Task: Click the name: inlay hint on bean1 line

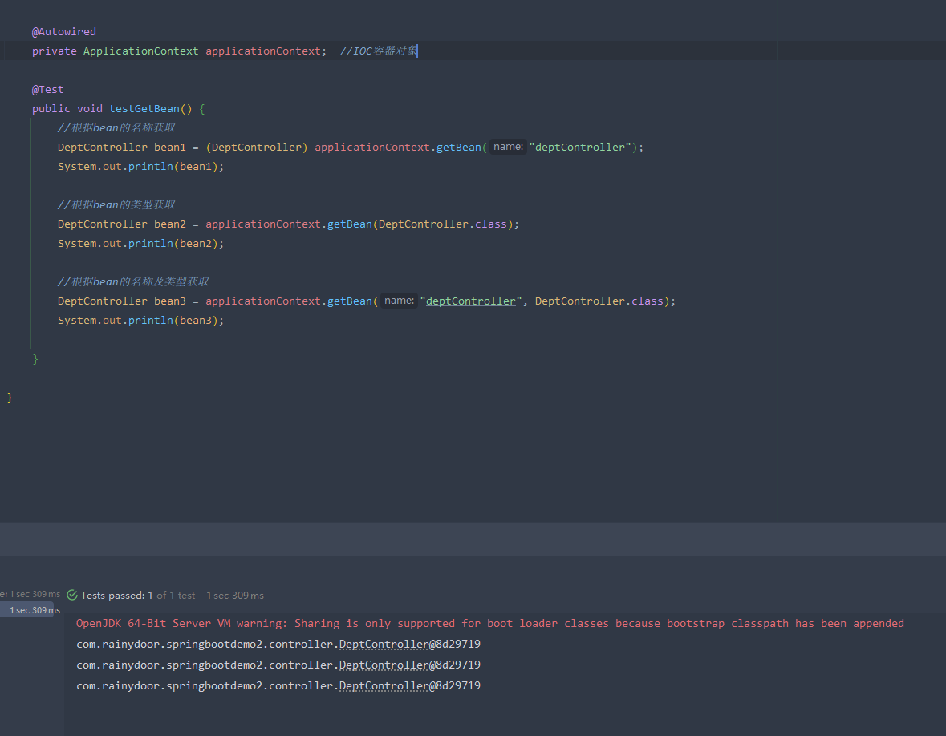Action: 508,147
